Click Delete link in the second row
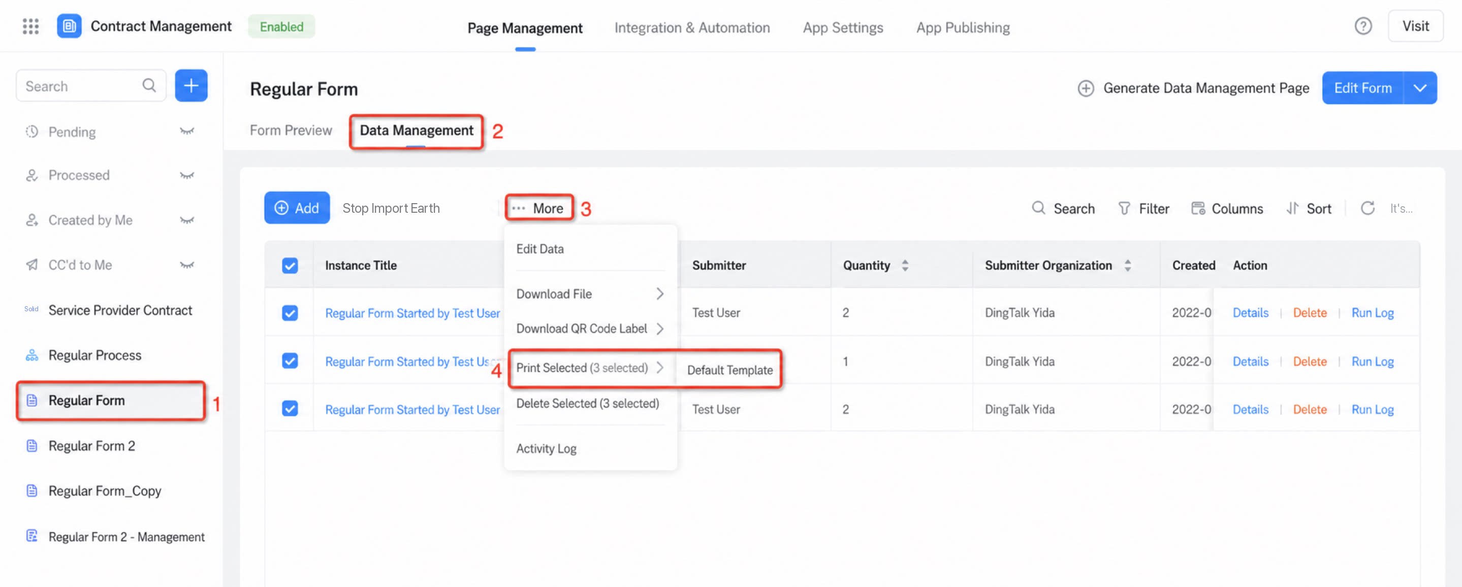 coord(1309,361)
